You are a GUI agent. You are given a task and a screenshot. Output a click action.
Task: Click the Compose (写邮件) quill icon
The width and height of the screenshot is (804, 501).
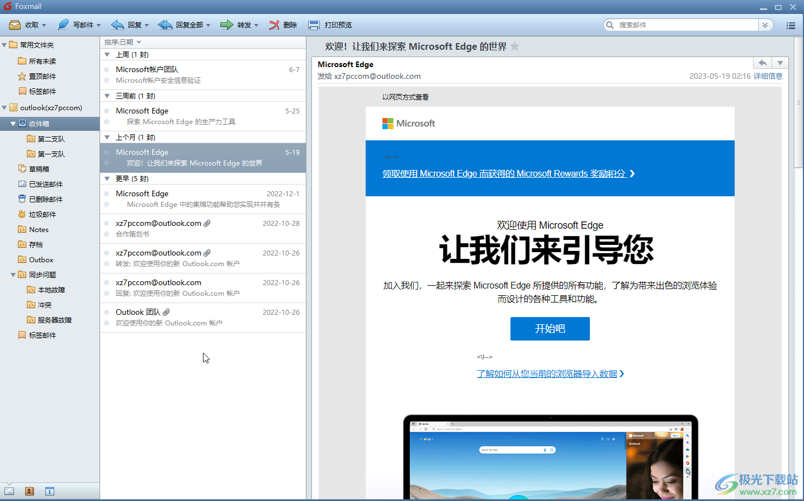pos(63,25)
